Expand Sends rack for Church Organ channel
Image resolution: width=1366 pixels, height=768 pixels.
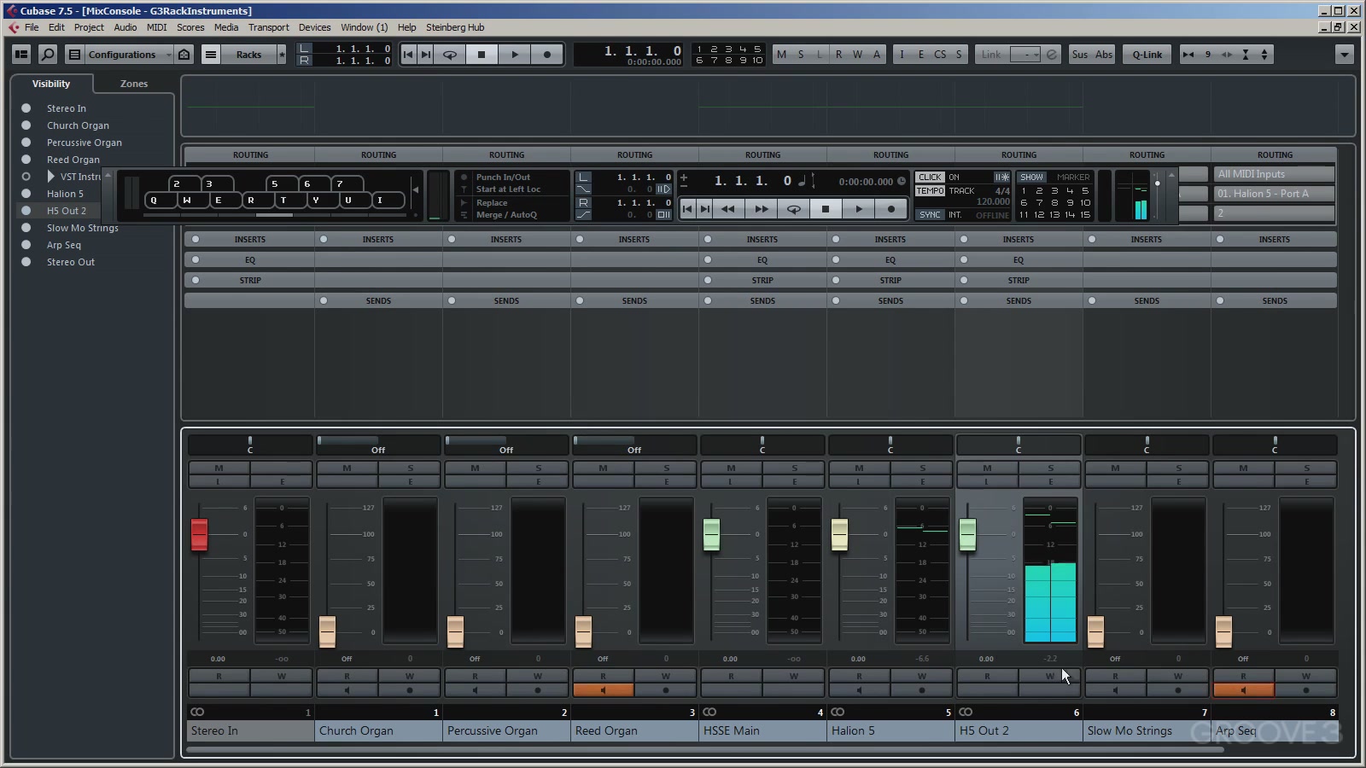click(378, 301)
